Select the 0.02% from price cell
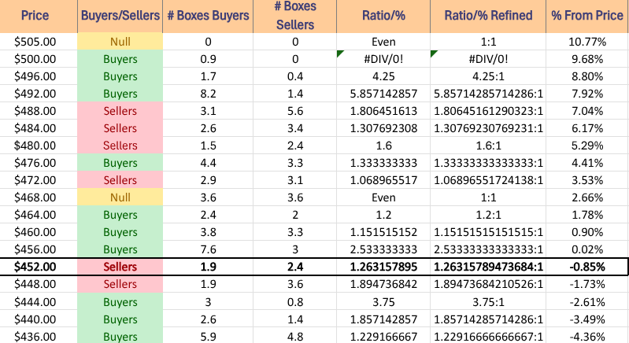The width and height of the screenshot is (629, 343). click(x=587, y=249)
